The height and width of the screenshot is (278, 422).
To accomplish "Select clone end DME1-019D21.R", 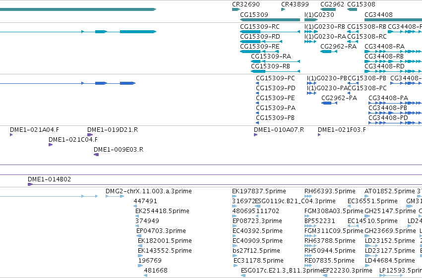I will click(90, 135).
